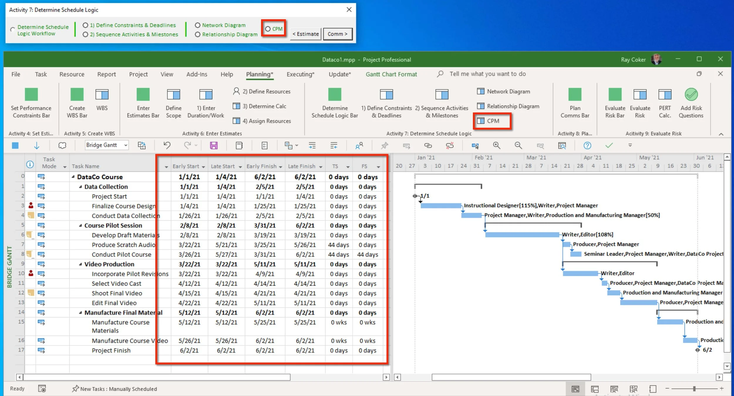Select Define Constraints & Deadlines radio option

pos(85,25)
